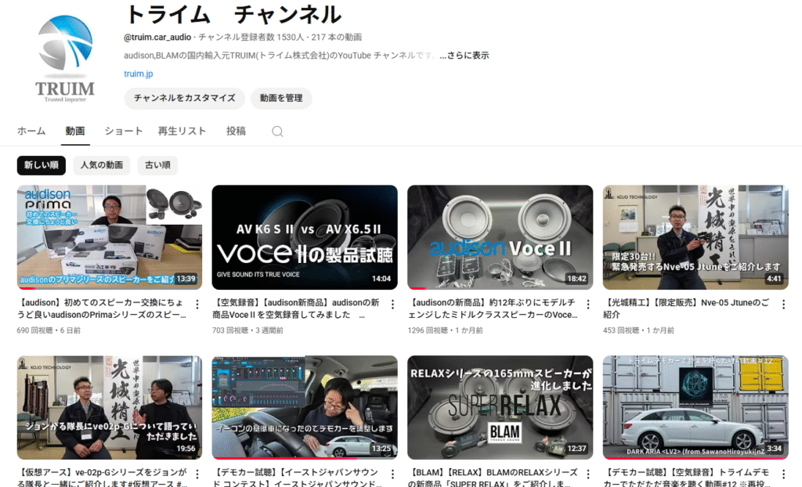The image size is (802, 487).
Task: Click the 703 回視聴・3 週間前 metadata
Action: click(248, 330)
